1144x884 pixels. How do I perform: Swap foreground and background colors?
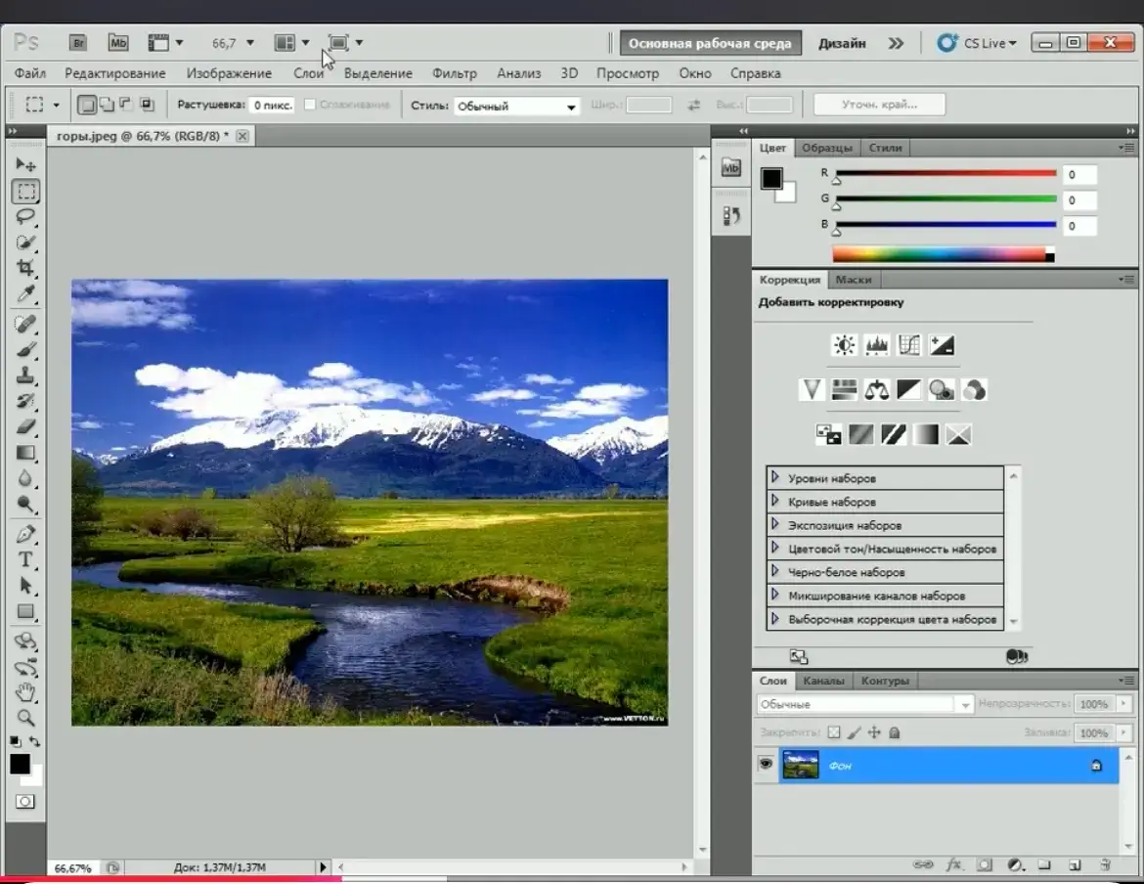point(35,742)
